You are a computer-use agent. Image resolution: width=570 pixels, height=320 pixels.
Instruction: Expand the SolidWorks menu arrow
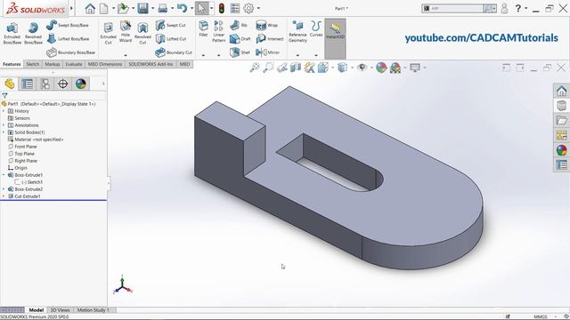tap(71, 8)
